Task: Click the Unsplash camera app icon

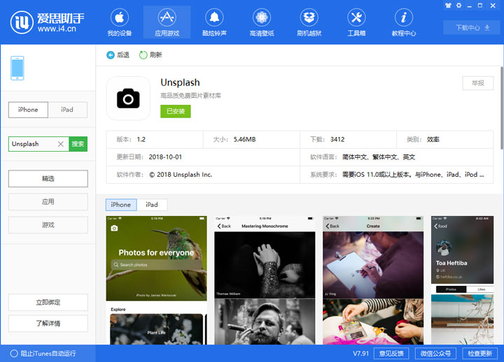Action: [128, 99]
